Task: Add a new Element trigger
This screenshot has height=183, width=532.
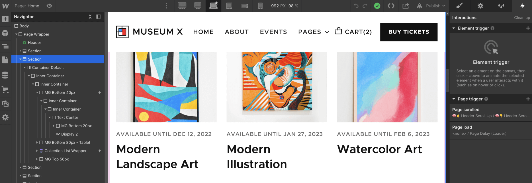Action: [528, 28]
